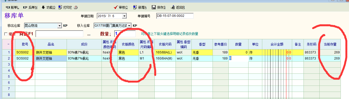Open the 单据日期 date dropdown

click(124, 16)
